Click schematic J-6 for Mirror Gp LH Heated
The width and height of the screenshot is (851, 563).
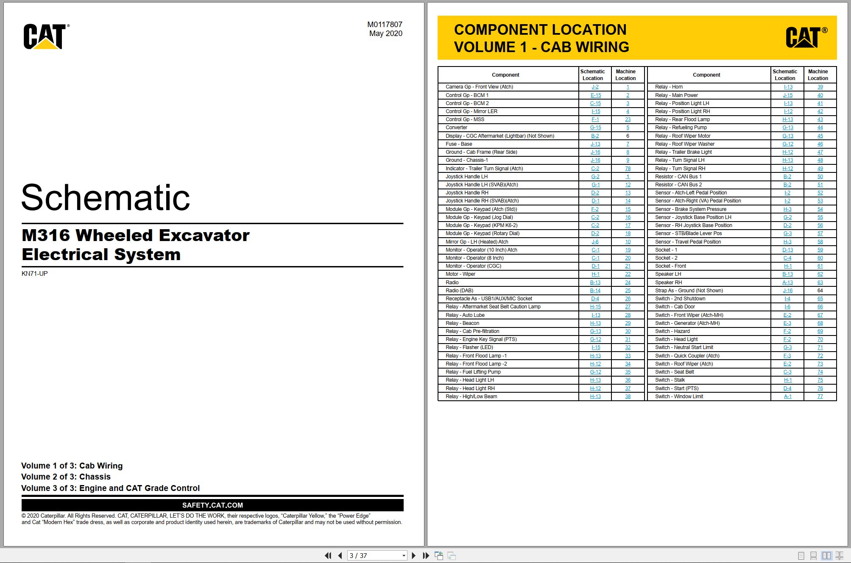[595, 242]
